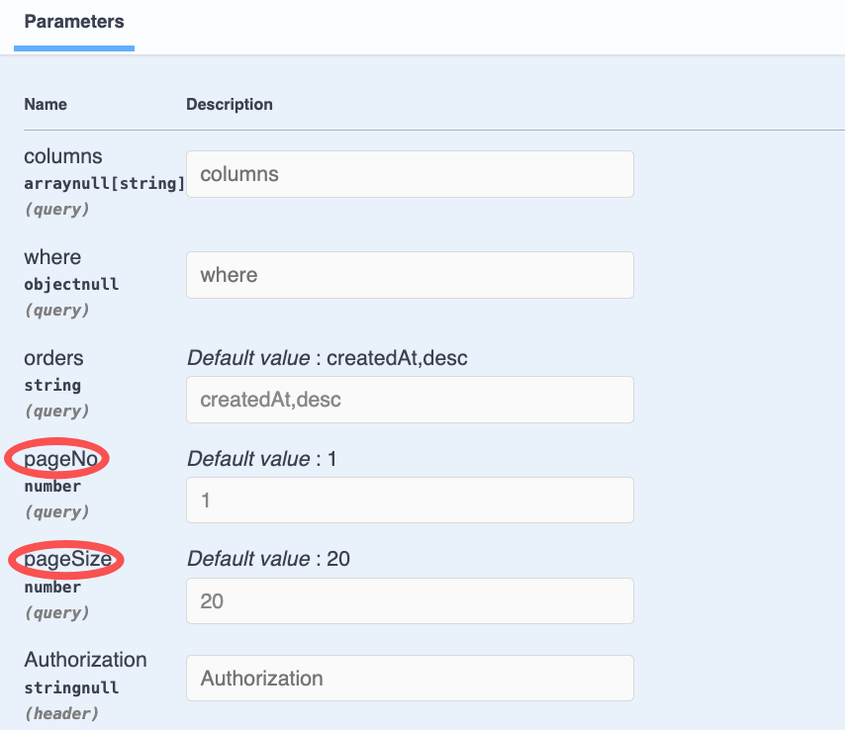Click the circled pageSize parameter label

[x=65, y=560]
